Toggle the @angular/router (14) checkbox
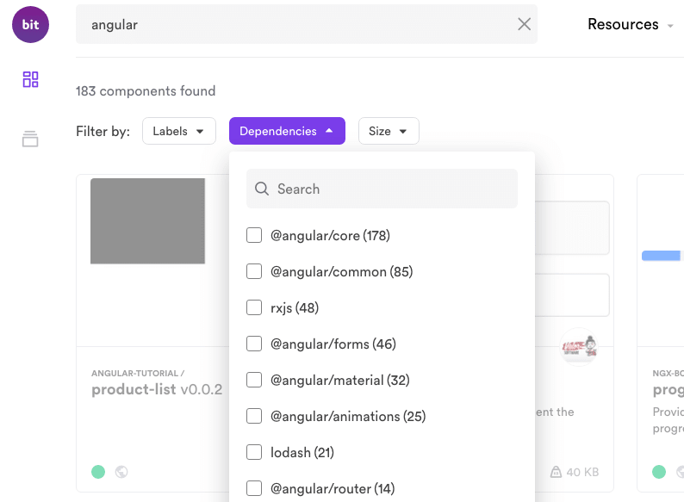The height and width of the screenshot is (502, 684). [x=254, y=488]
